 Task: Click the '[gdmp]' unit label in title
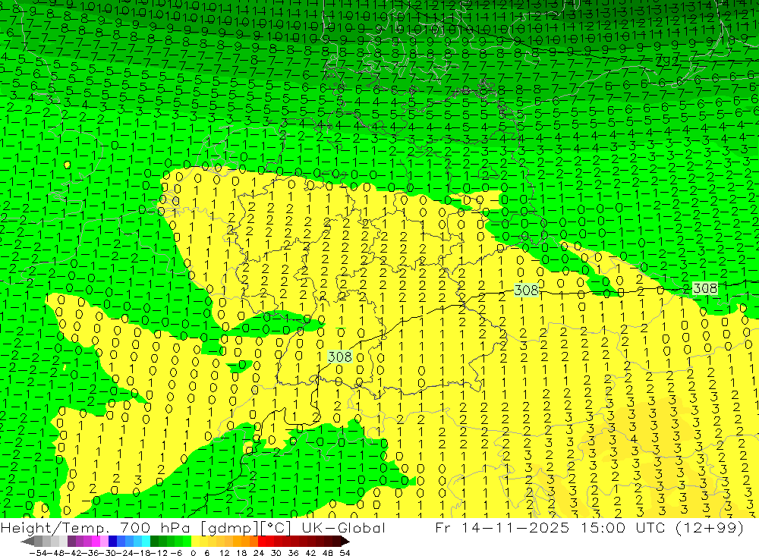(229, 528)
